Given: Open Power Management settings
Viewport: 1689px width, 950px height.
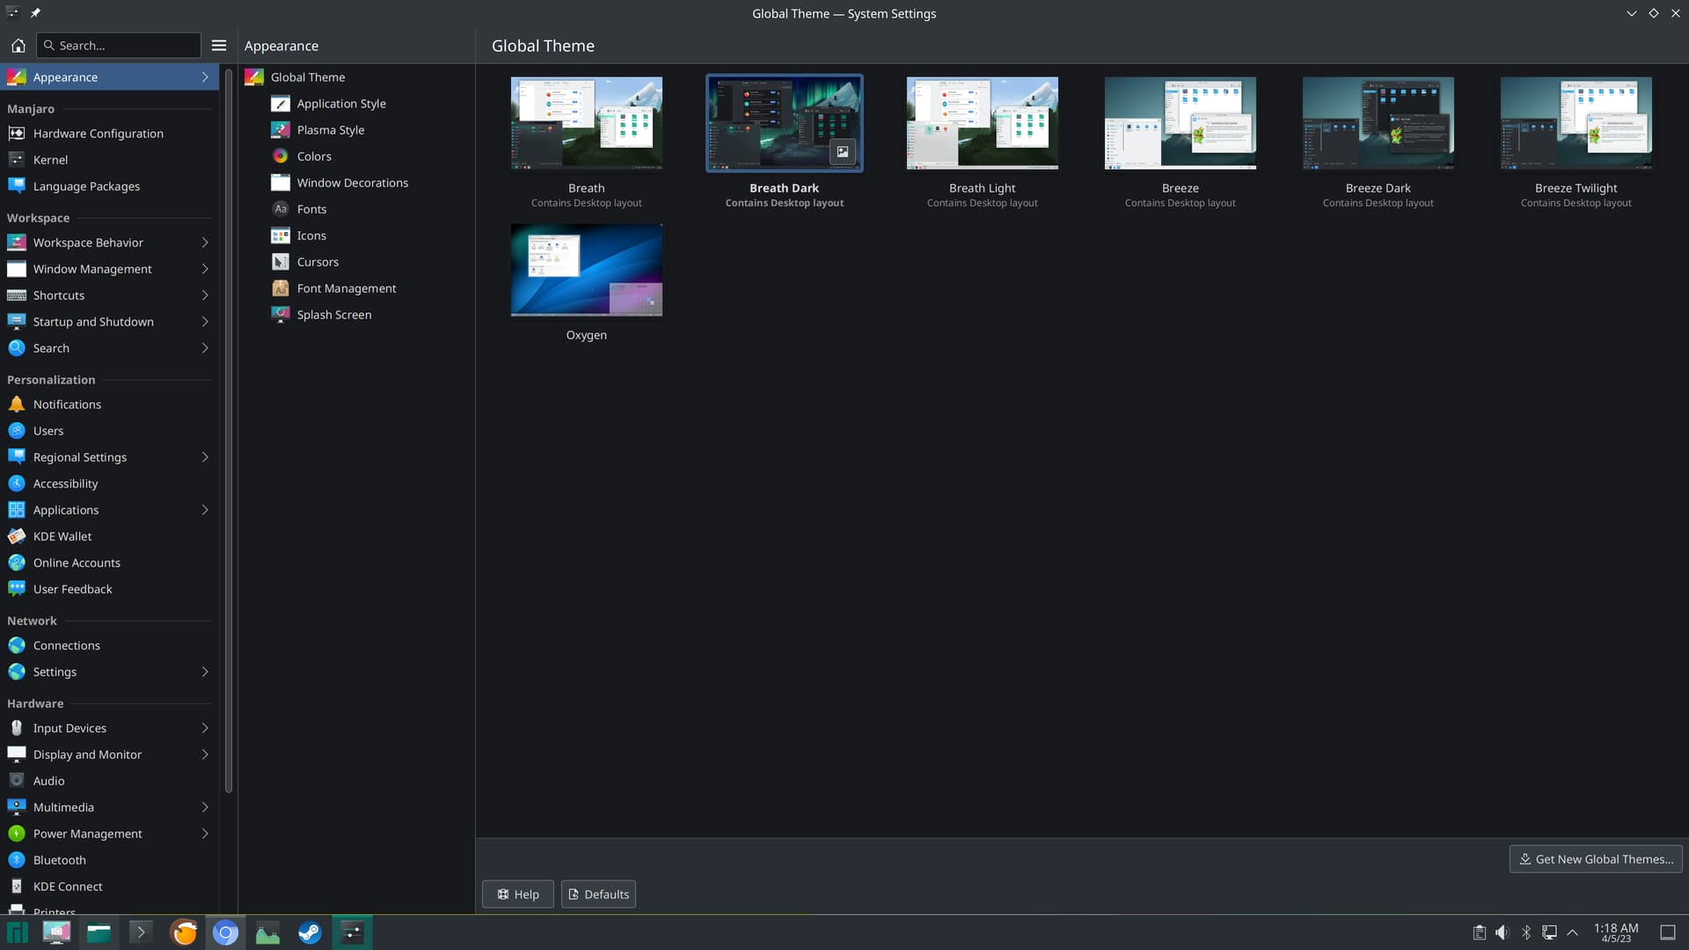Looking at the screenshot, I should (x=109, y=834).
